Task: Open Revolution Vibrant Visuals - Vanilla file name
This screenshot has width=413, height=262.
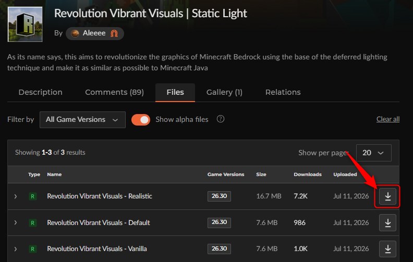Action: click(x=97, y=249)
